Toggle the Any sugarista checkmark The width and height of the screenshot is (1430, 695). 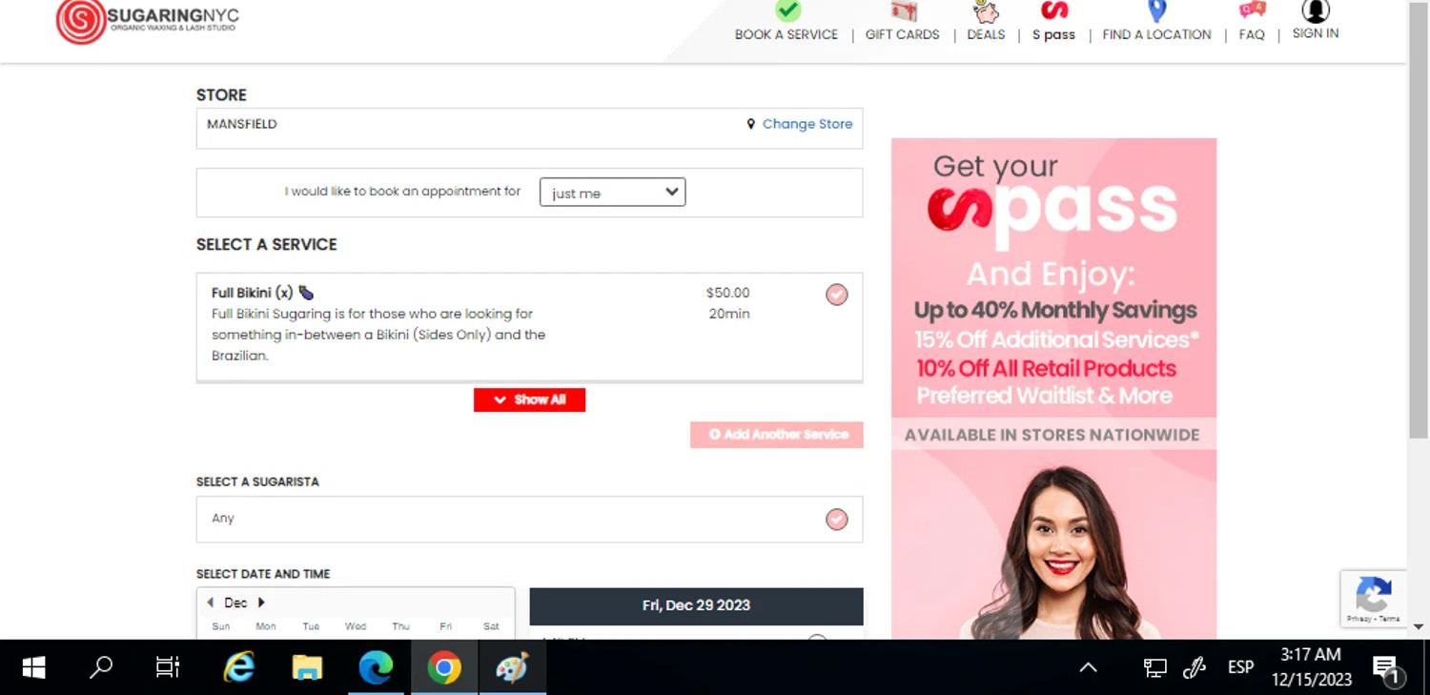tap(837, 520)
